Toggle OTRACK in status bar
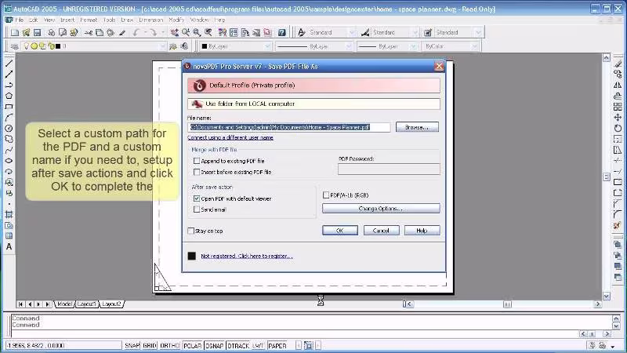 click(238, 345)
